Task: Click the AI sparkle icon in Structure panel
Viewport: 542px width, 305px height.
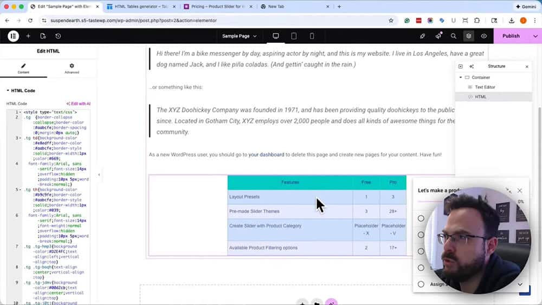Action: [x=472, y=66]
